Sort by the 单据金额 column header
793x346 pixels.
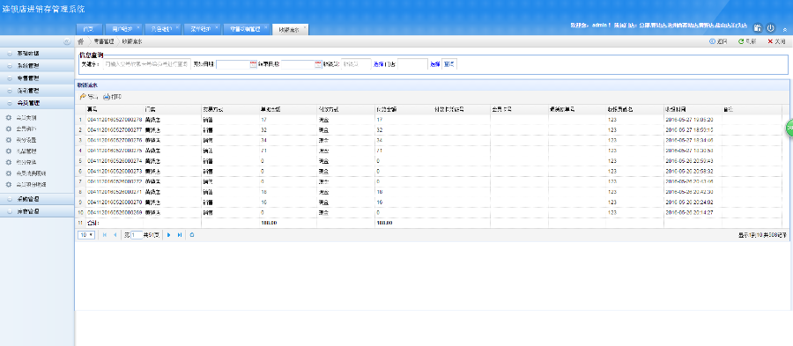click(x=288, y=109)
